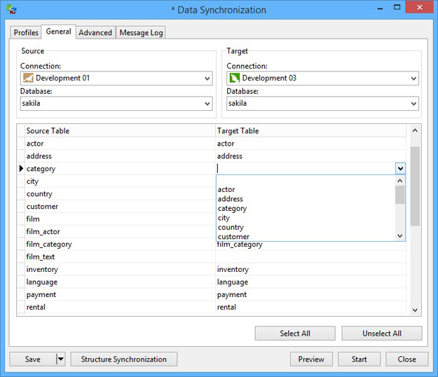Viewport: 438px width, 377px height.
Task: Click the Development 03 connection icon
Action: point(234,78)
